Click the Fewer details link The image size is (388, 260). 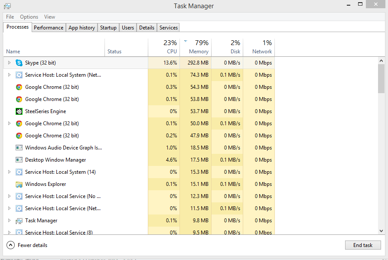pos(33,245)
